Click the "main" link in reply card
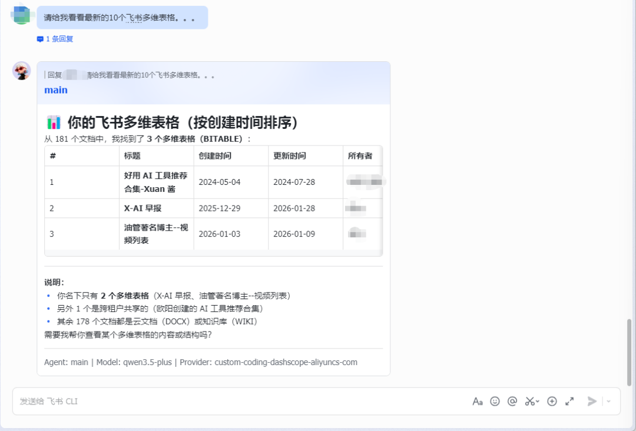 point(56,90)
